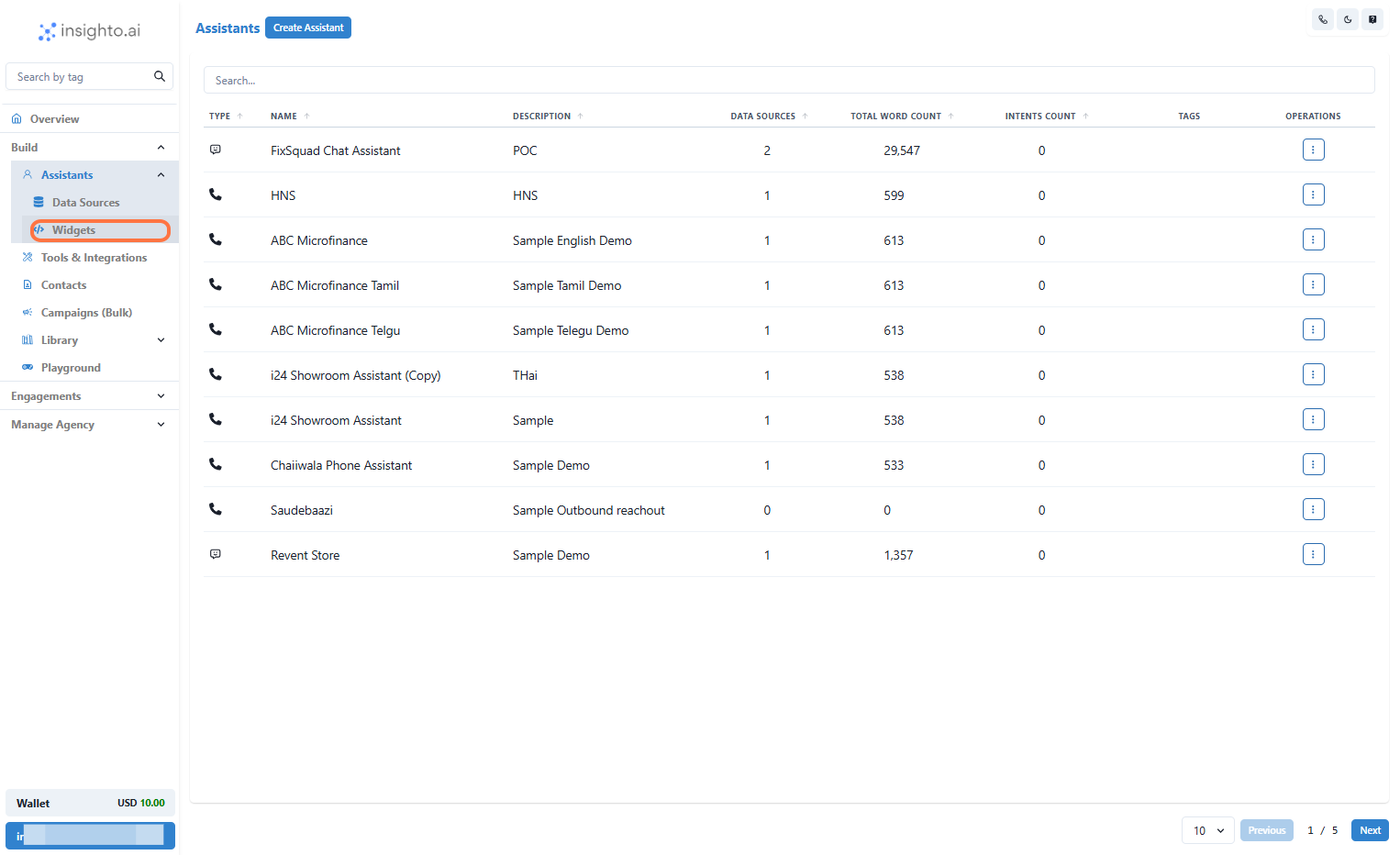
Task: Click the FixSquad Chat Assistant name
Action: [x=336, y=150]
